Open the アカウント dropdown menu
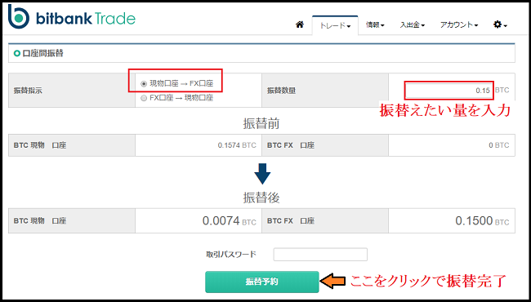Viewport: 531px width, 302px height. click(x=459, y=25)
